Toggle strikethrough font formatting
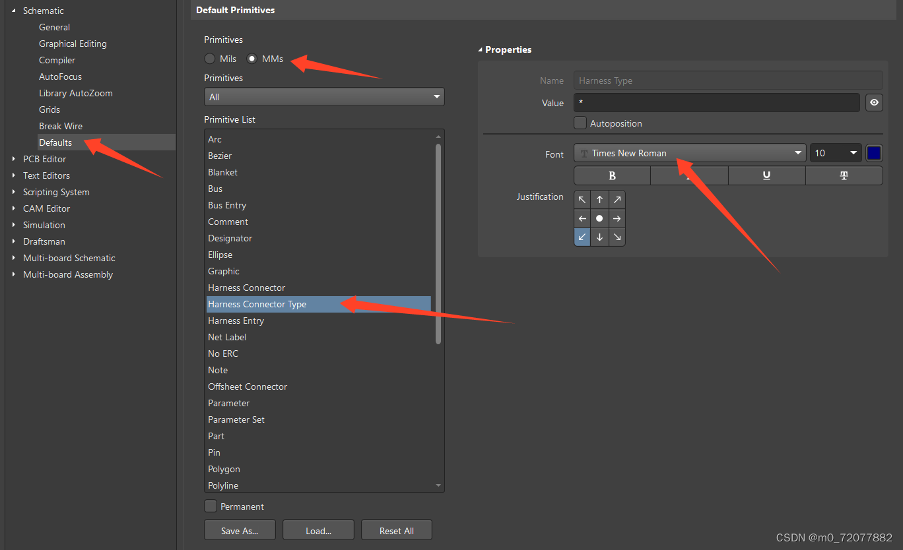The image size is (903, 550). 844,175
